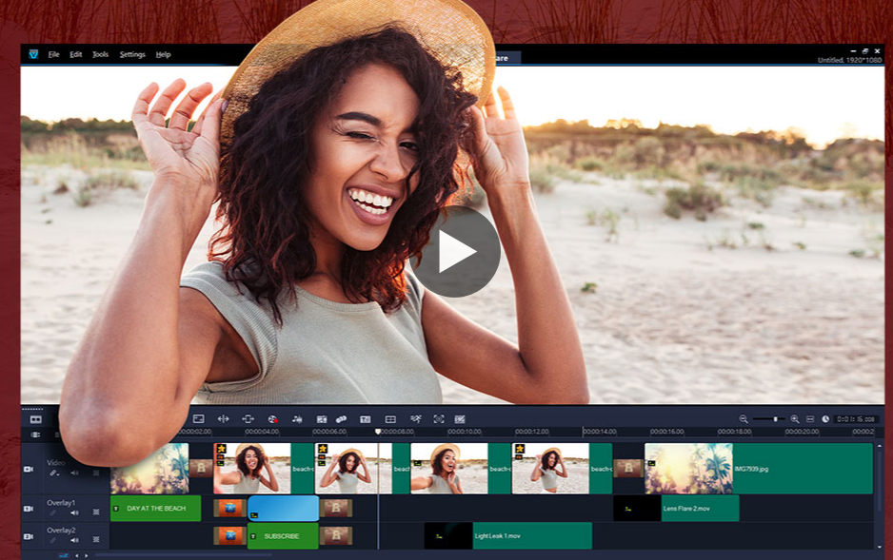Open the Settings menu
Screen dimensions: 893x560
click(132, 55)
